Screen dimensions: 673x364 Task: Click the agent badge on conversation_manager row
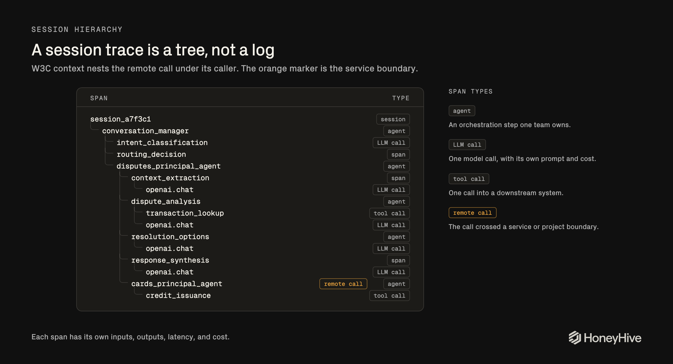click(x=397, y=131)
